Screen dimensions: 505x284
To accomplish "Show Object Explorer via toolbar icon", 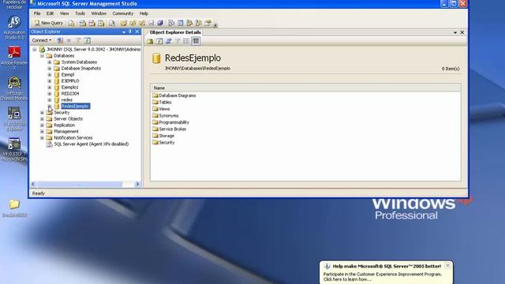I will [189, 23].
